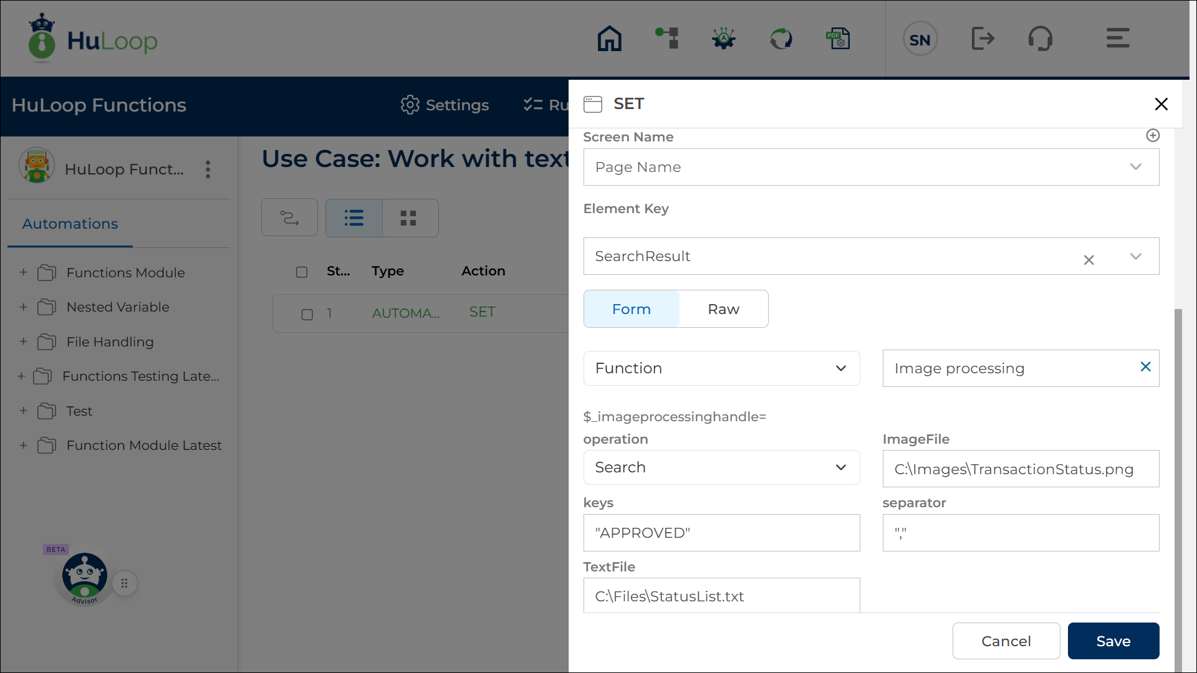Click the Save button
The image size is (1197, 673).
(x=1113, y=641)
